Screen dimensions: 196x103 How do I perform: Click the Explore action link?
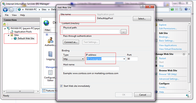point(163,25)
